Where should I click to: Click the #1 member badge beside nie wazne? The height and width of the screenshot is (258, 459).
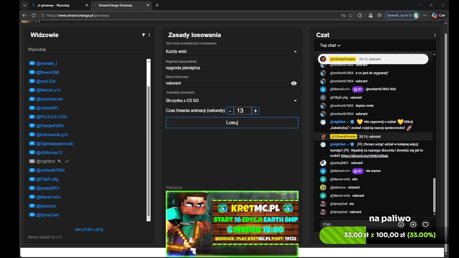tap(358, 171)
